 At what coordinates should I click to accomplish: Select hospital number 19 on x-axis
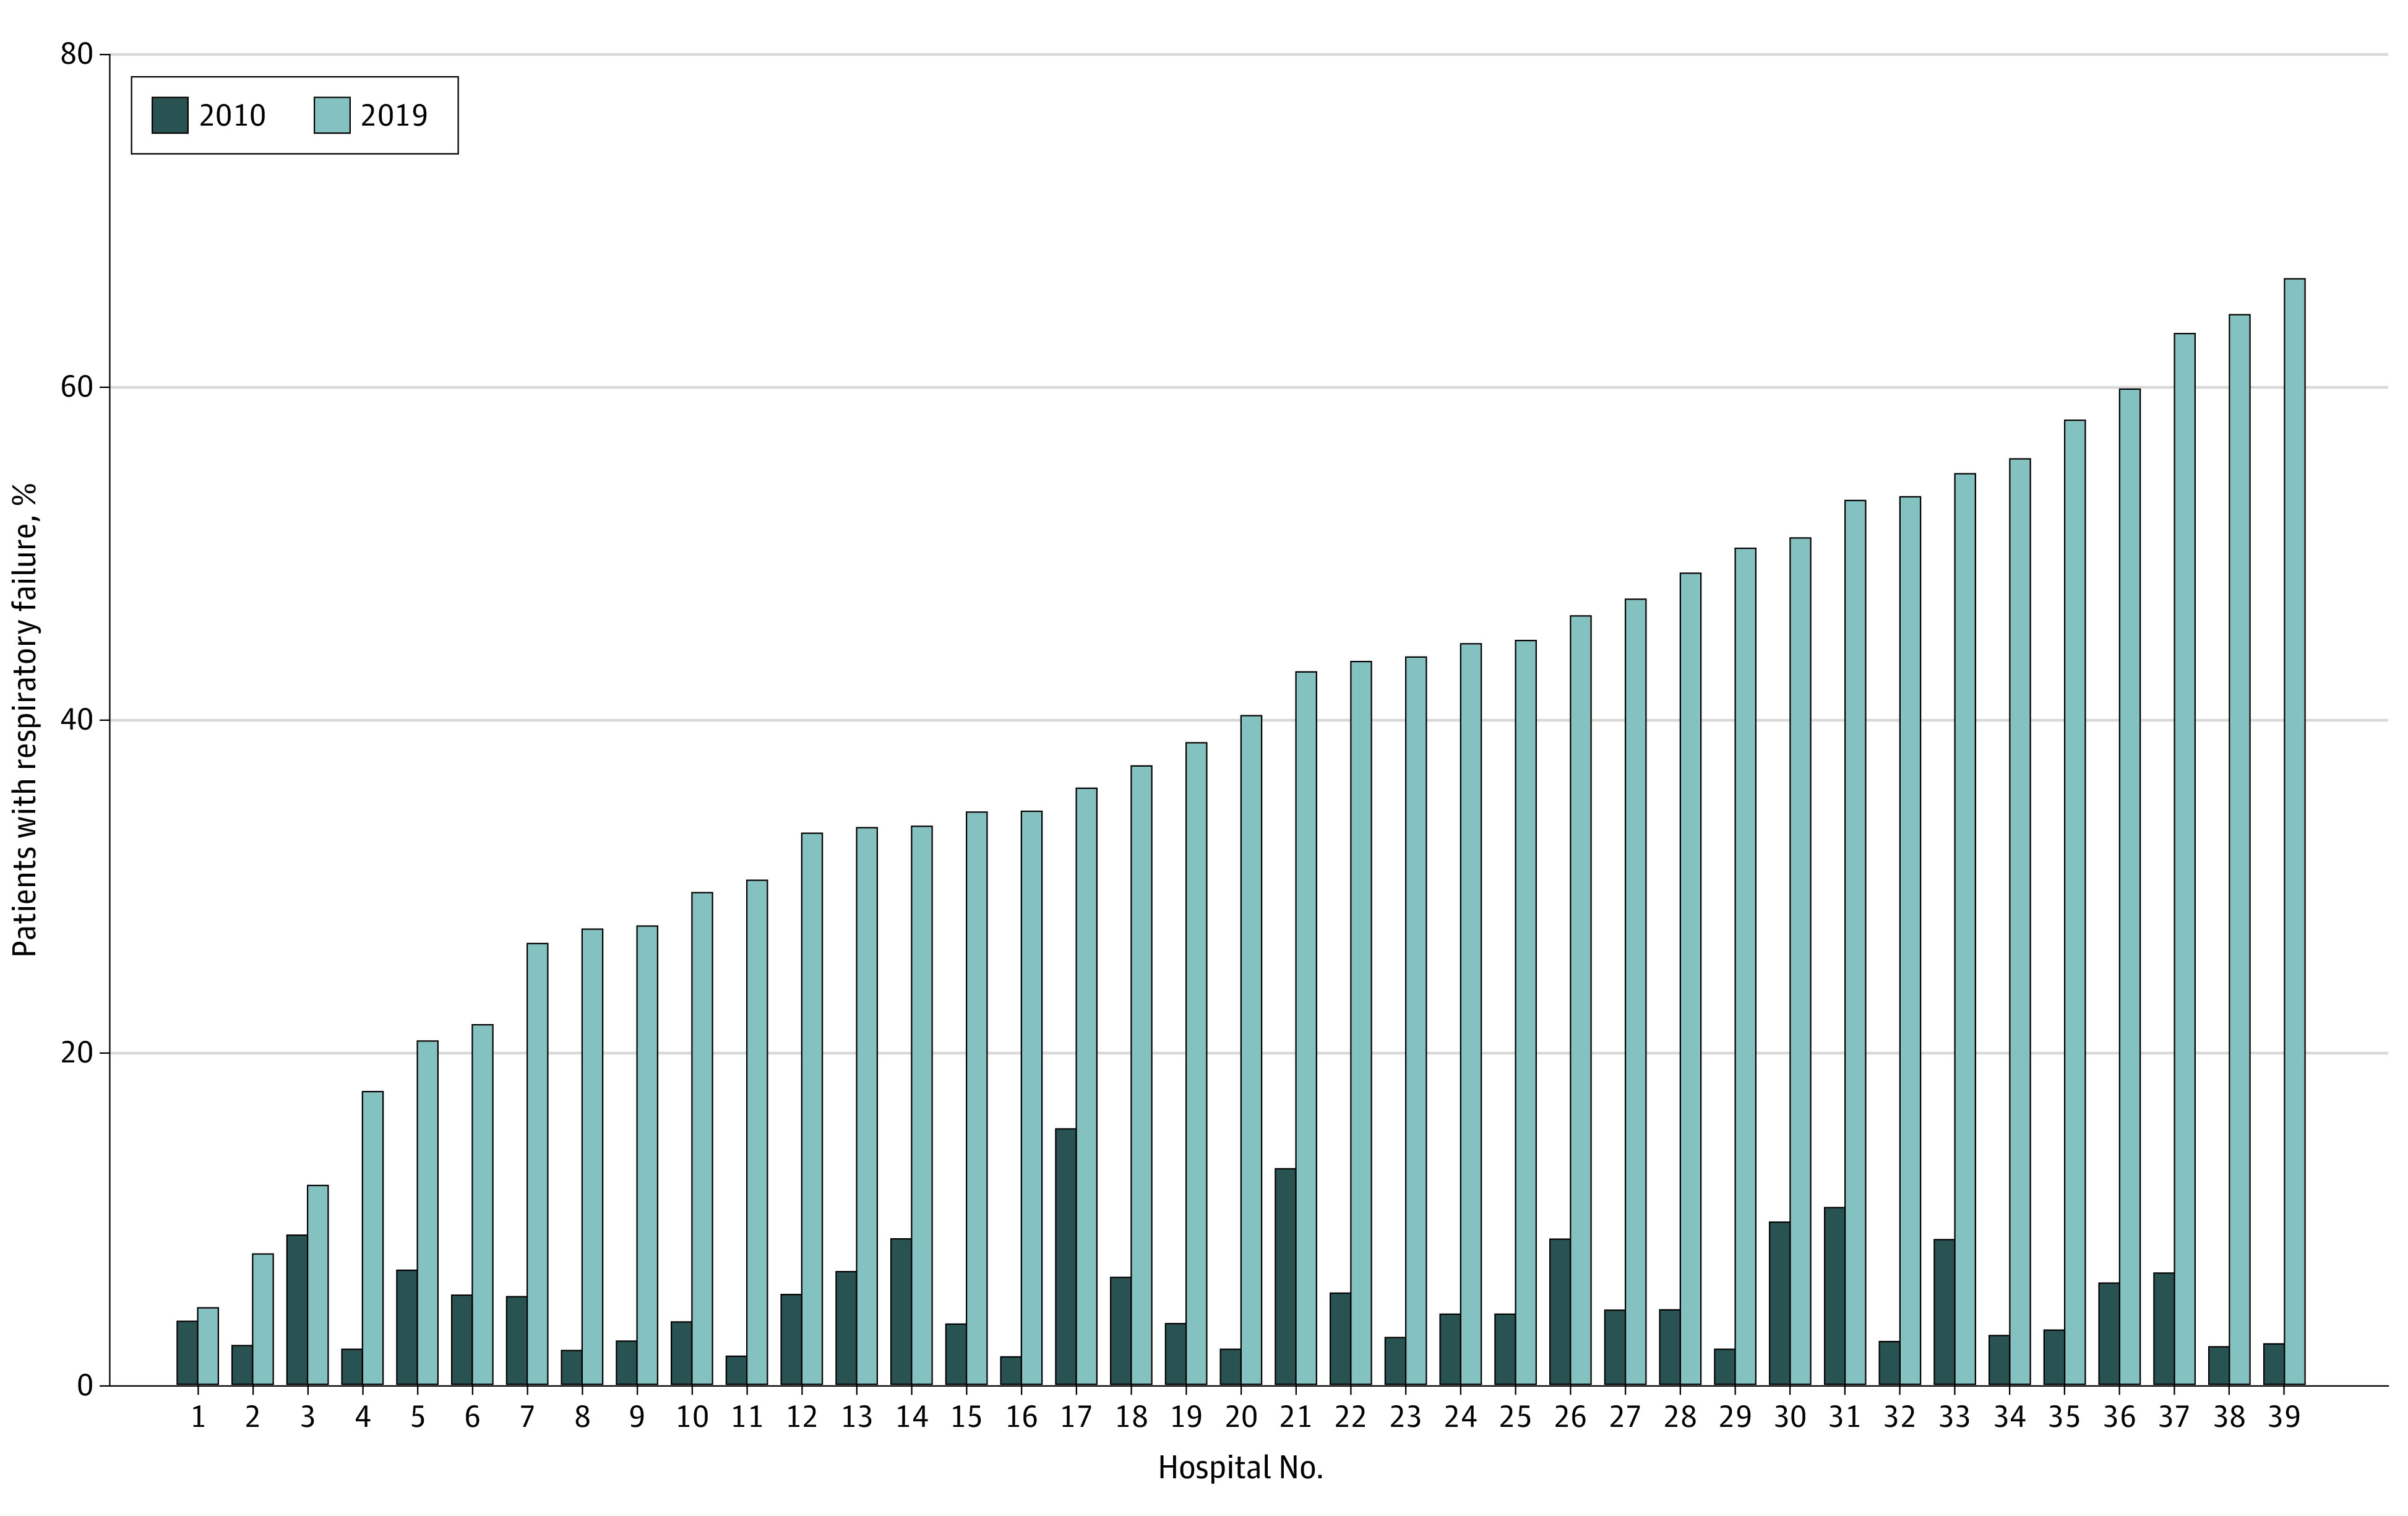pos(1186,1418)
